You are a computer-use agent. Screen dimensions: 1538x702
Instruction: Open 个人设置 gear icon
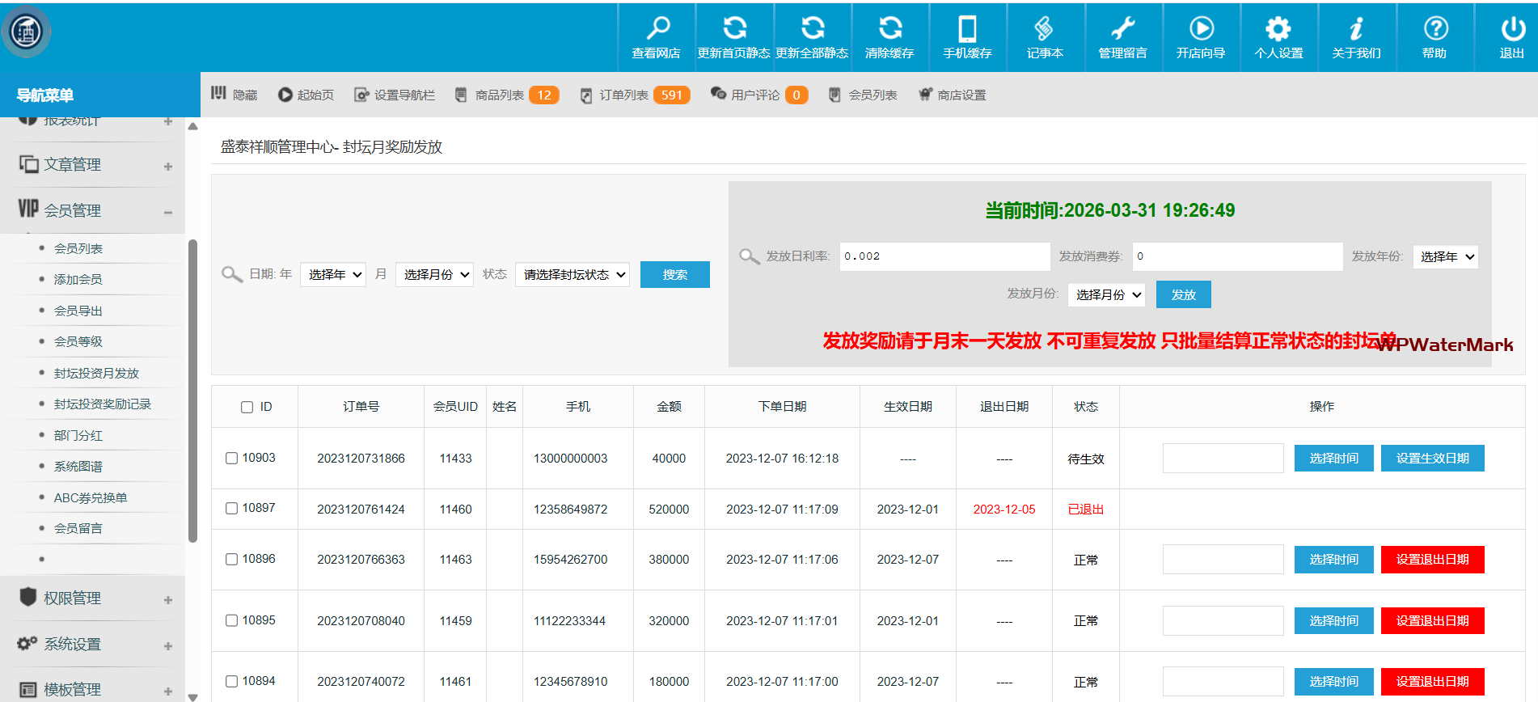1278,29
